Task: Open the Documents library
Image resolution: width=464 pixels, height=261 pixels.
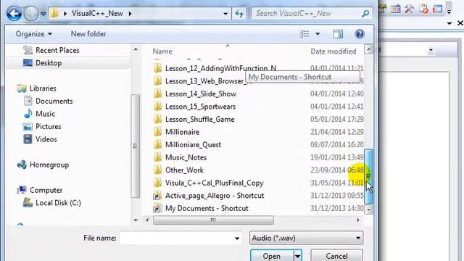Action: pos(54,101)
